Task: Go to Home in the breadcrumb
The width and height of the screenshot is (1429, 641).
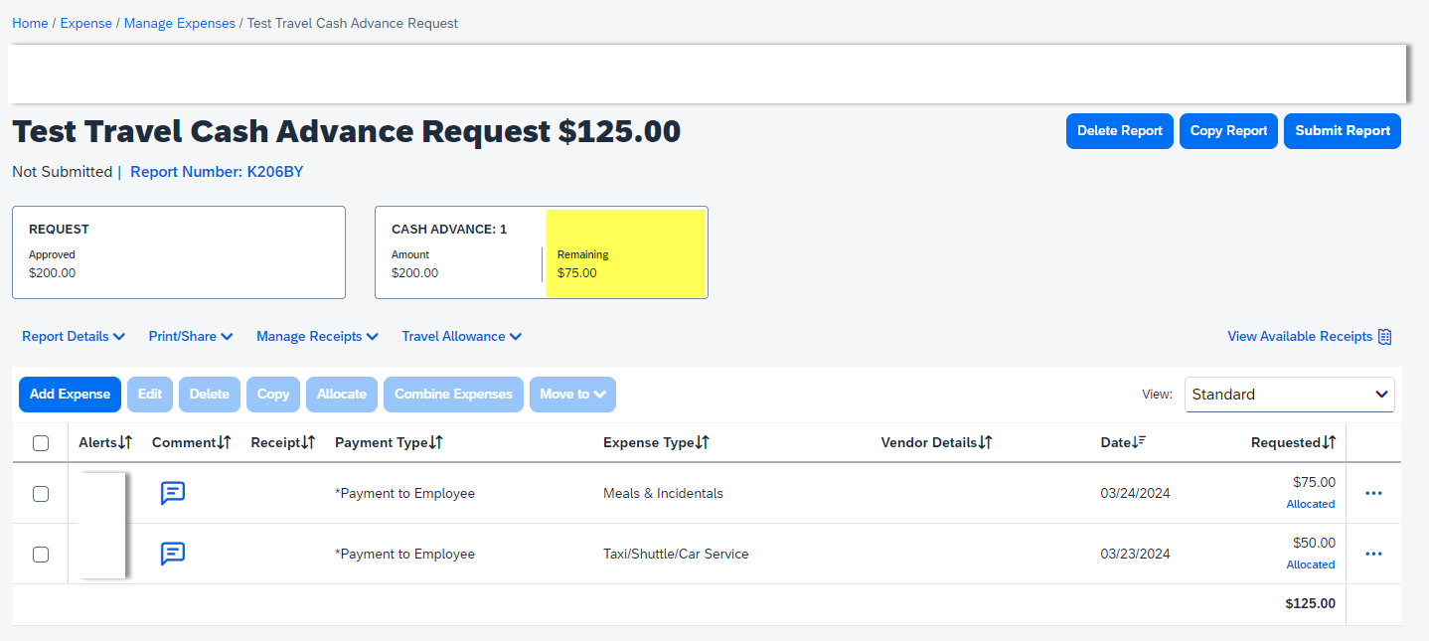Action: tap(30, 23)
